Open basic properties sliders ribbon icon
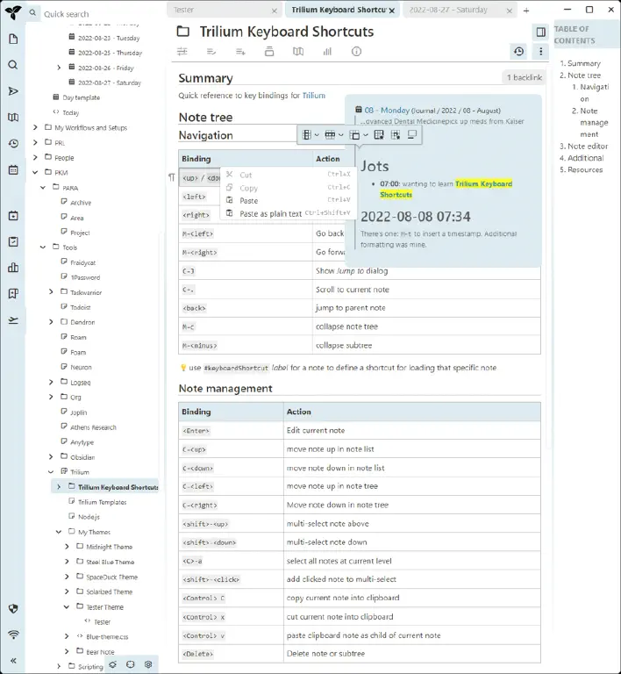The width and height of the screenshot is (621, 674). click(x=182, y=52)
